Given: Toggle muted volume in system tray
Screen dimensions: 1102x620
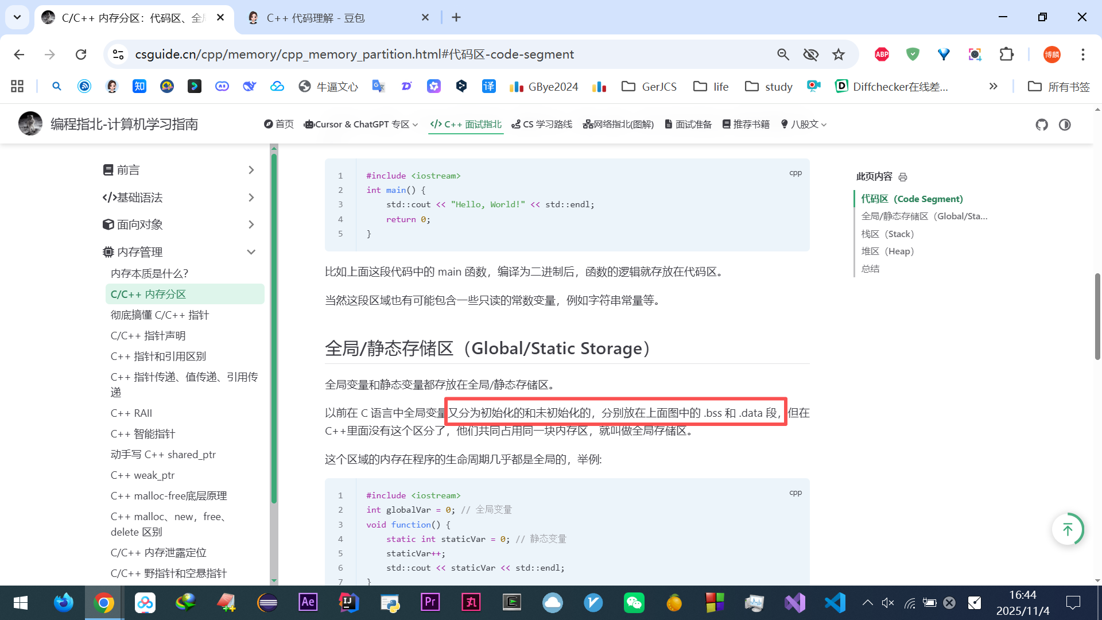Looking at the screenshot, I should [x=888, y=603].
